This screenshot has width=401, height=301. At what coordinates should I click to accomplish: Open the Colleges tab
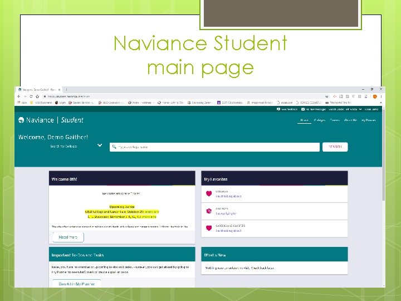coord(320,120)
